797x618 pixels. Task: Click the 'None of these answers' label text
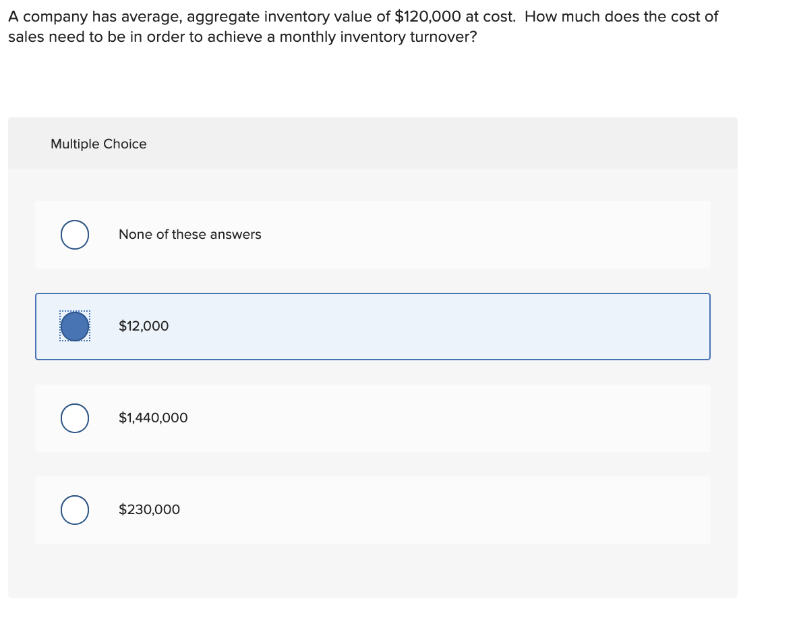[x=189, y=235]
